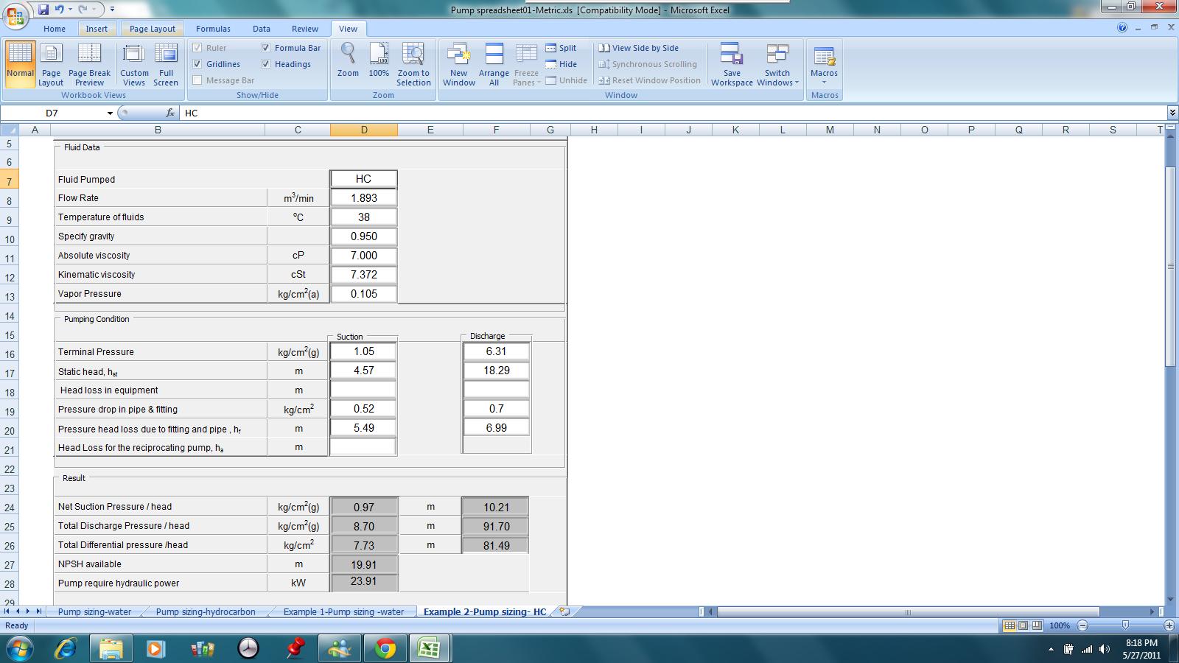This screenshot has height=663, width=1179.
Task: Open Switch Windows dropdown
Action: 777,65
